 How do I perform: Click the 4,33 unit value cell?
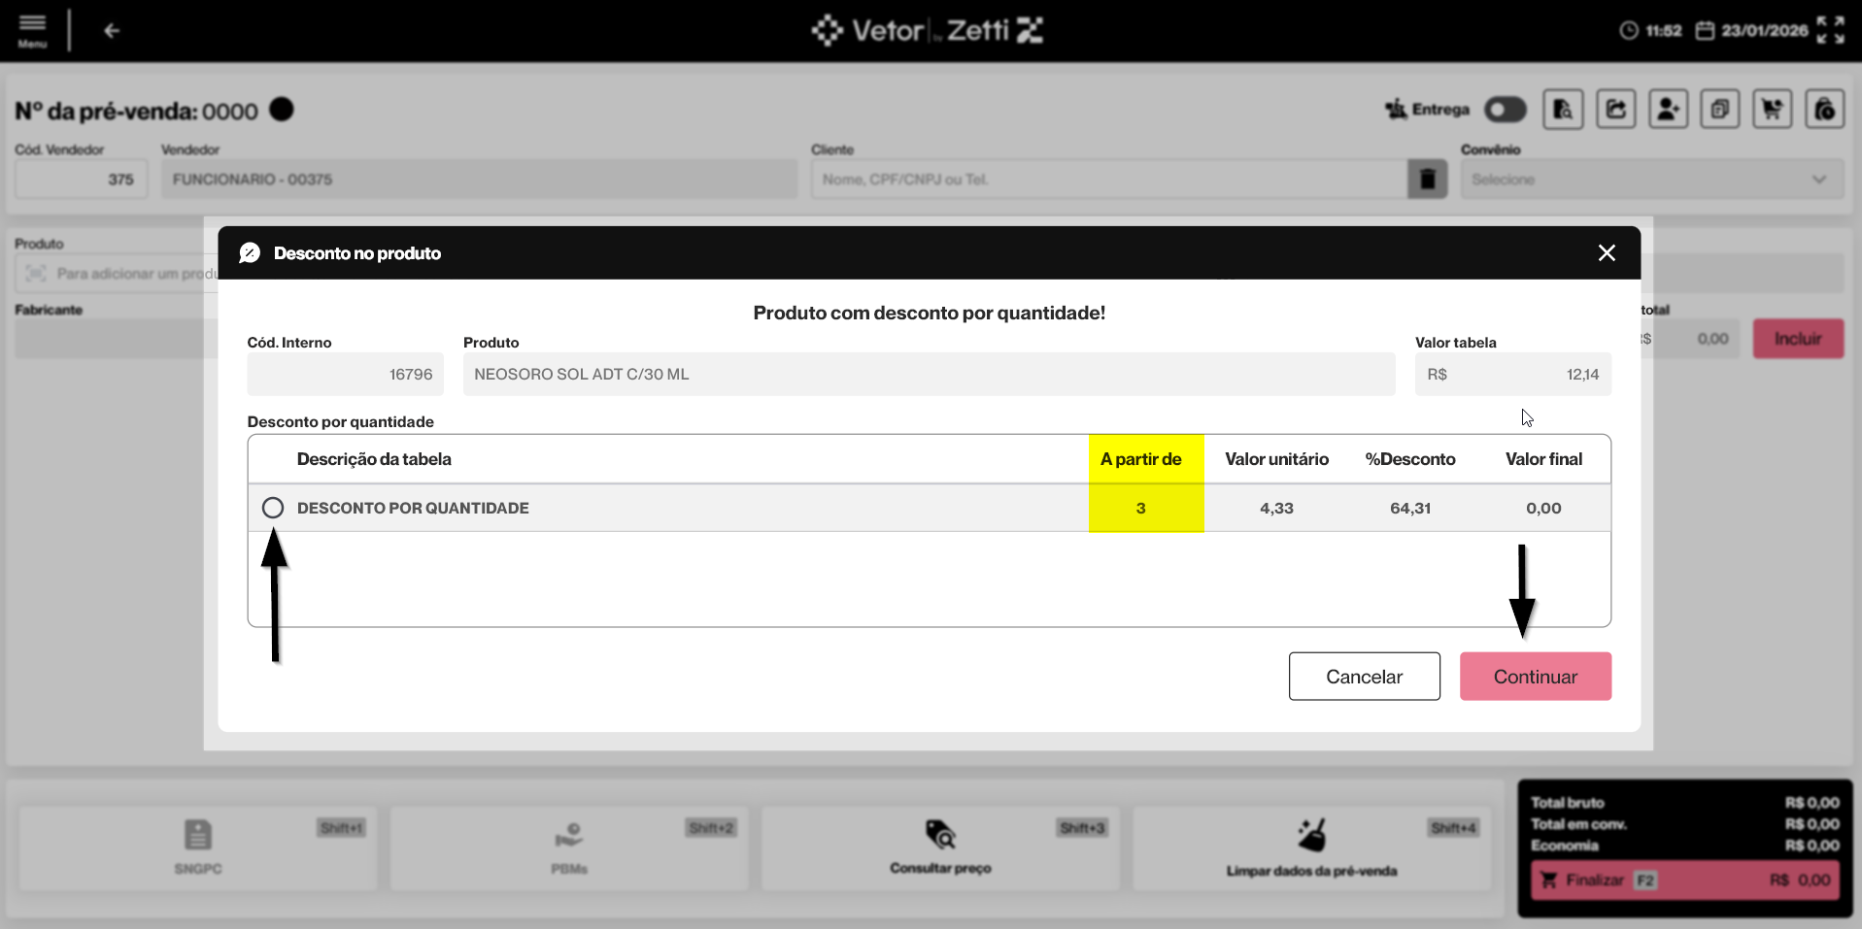[1276, 508]
